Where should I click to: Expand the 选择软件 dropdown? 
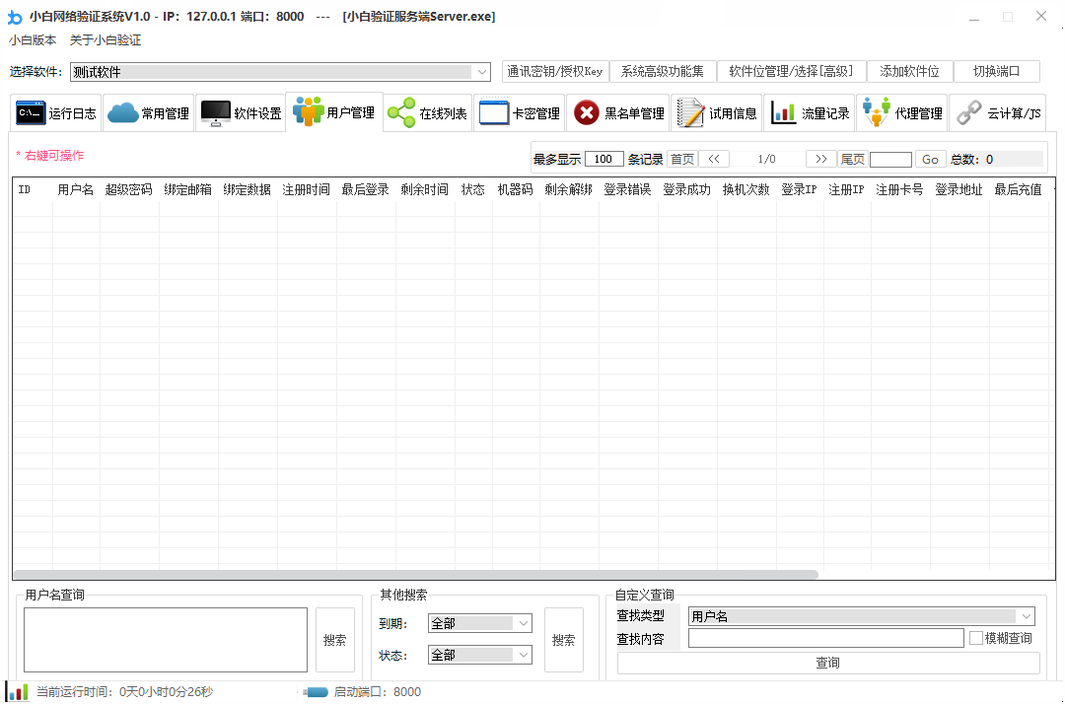pos(481,71)
